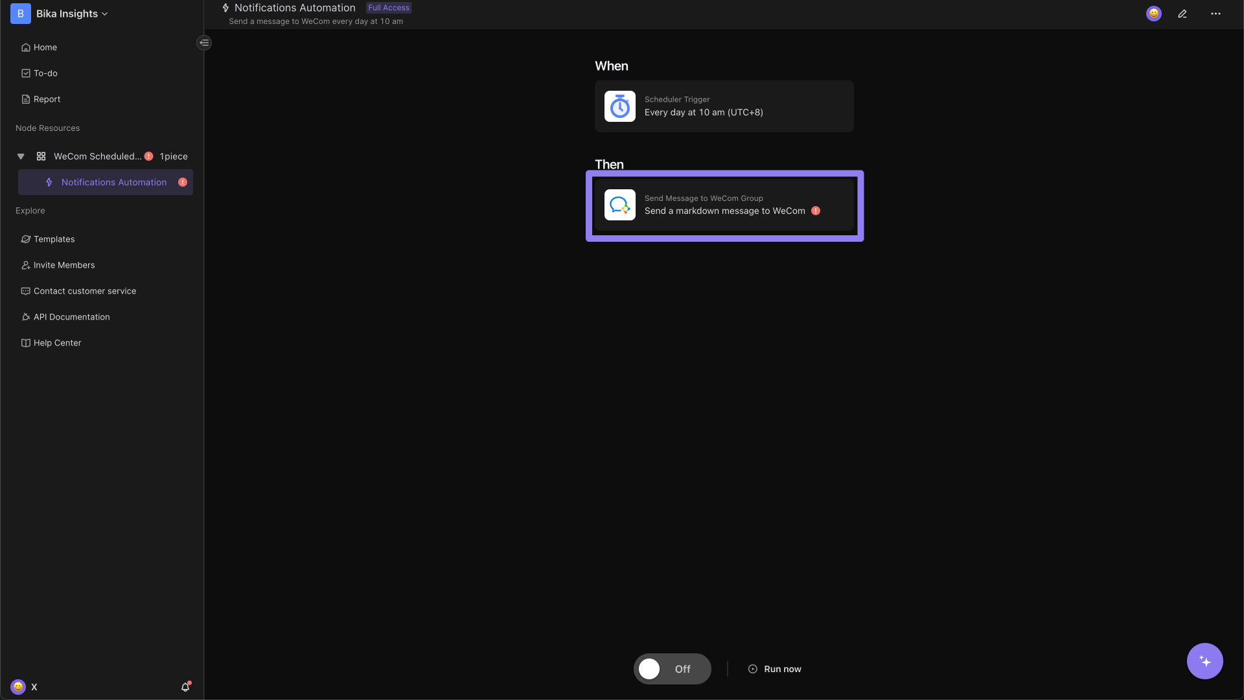
Task: Select the Notifications Automation menu item
Action: 113,181
